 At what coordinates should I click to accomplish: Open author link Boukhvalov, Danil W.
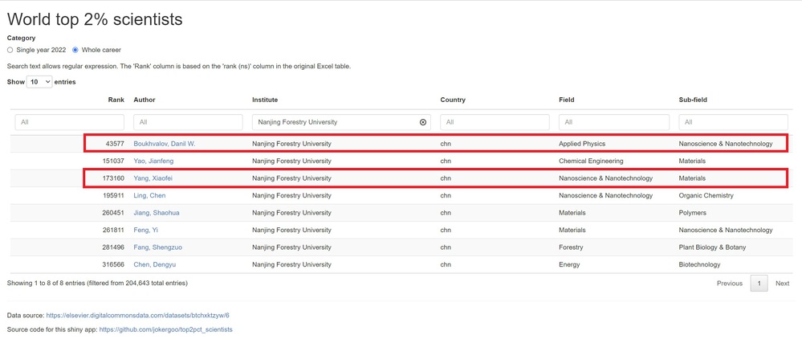tap(165, 144)
